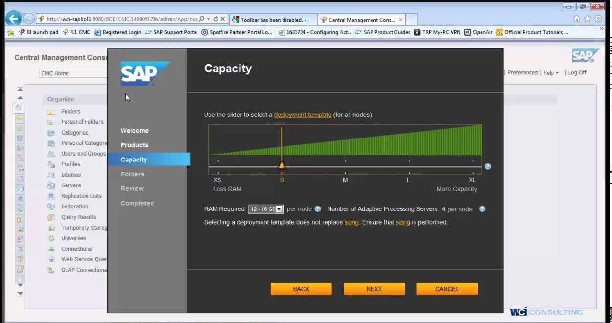Switch to Central Management Console tab
The image size is (612, 323).
pyautogui.click(x=361, y=20)
